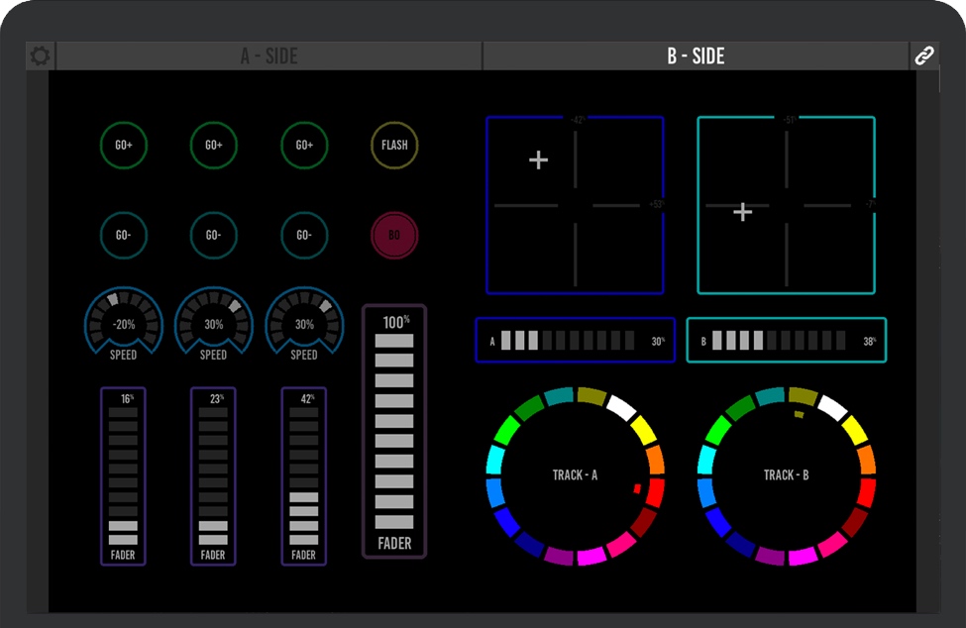Click the chain link icon
966x628 pixels.
[923, 56]
